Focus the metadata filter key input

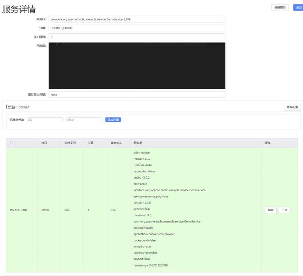[x=45, y=120]
